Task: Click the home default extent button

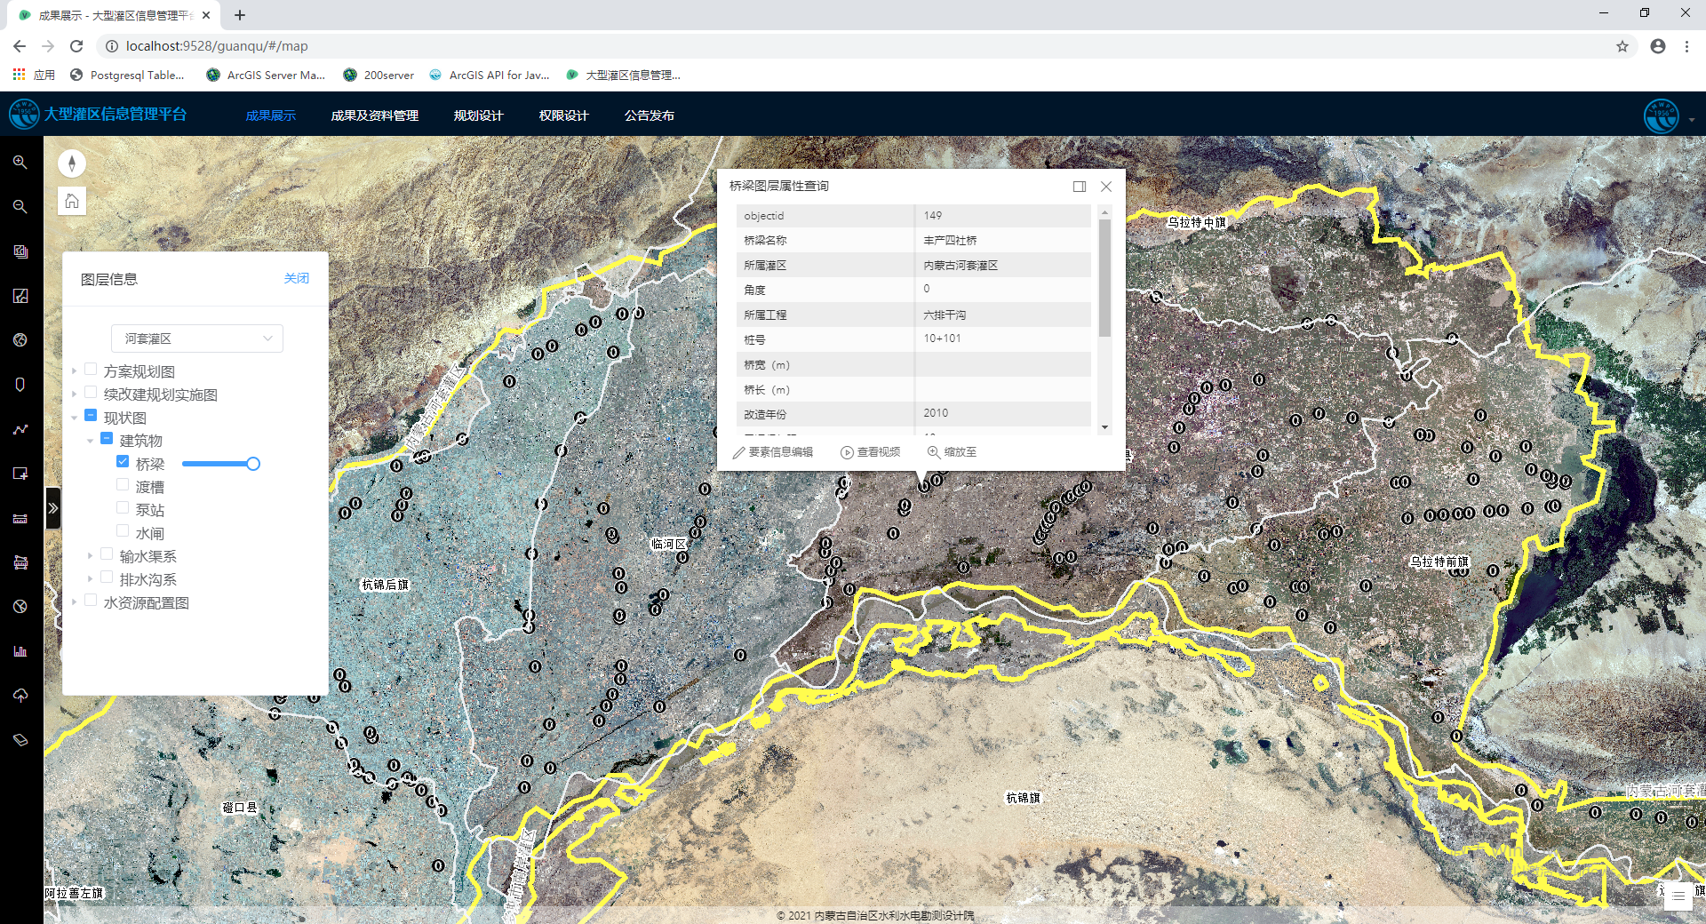Action: point(72,202)
